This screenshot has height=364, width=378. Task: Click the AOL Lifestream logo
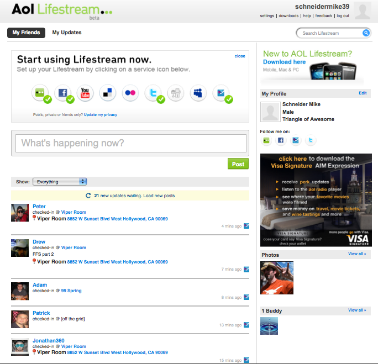[x=62, y=10]
